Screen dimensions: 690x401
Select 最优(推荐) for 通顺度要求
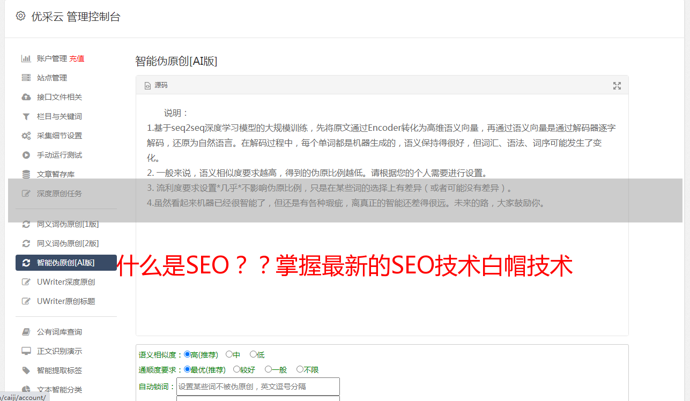[187, 369]
